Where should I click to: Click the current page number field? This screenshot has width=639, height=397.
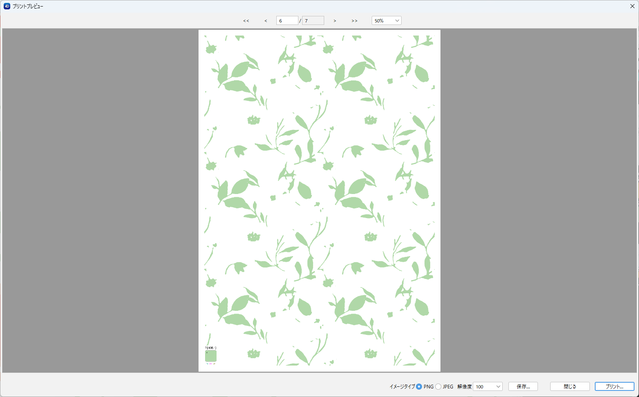tap(287, 21)
